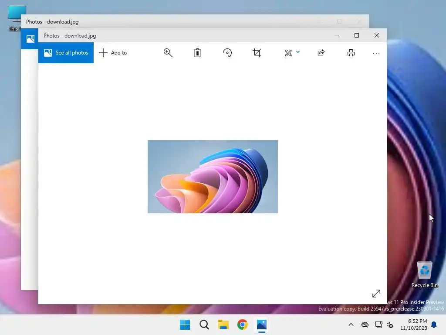The image size is (446, 335).
Task: Close the front Photos window
Action: pos(377,35)
